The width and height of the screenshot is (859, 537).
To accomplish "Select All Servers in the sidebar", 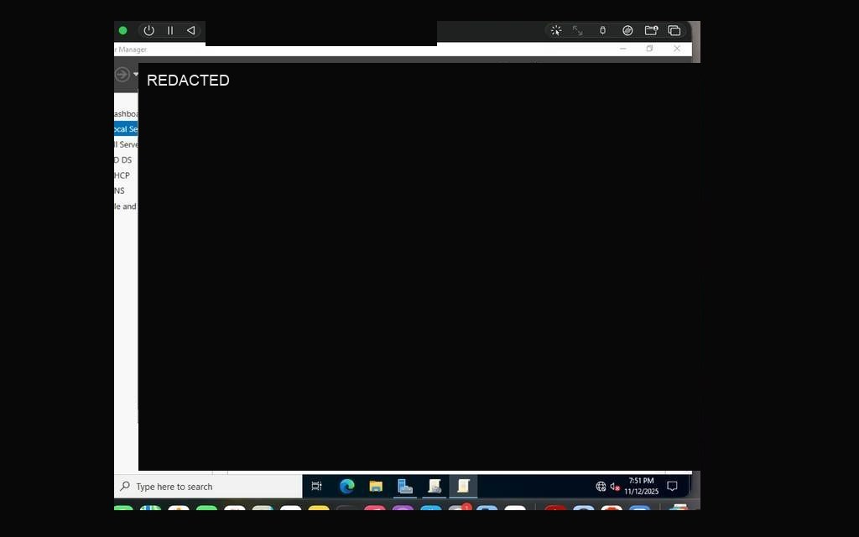I will 126,144.
